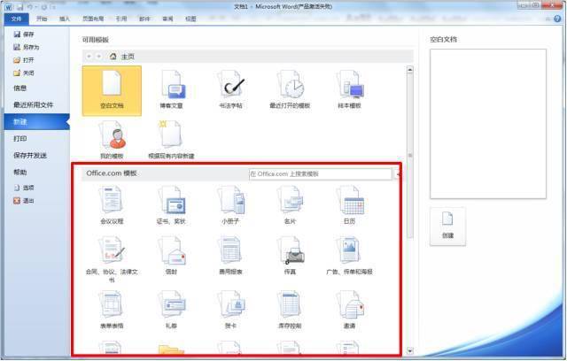The width and height of the screenshot is (567, 361).
Task: Go back in template navigation bar
Action: click(89, 57)
